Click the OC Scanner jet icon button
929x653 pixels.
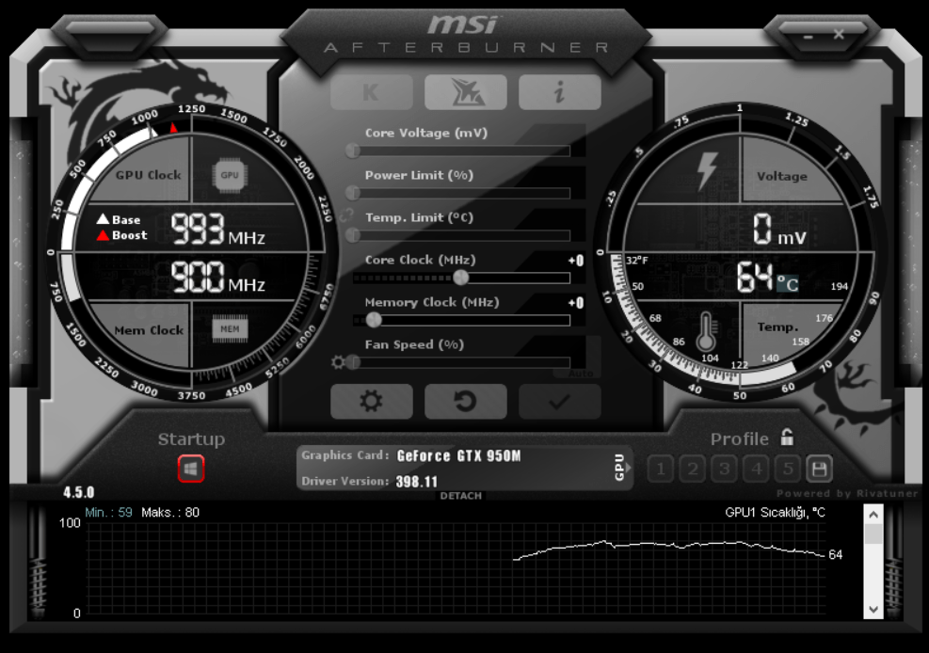[466, 92]
